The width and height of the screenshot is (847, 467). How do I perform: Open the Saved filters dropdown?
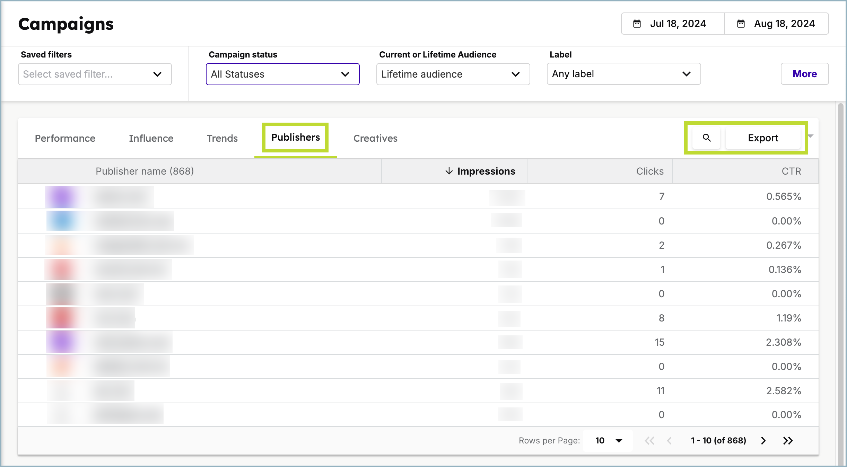[95, 74]
